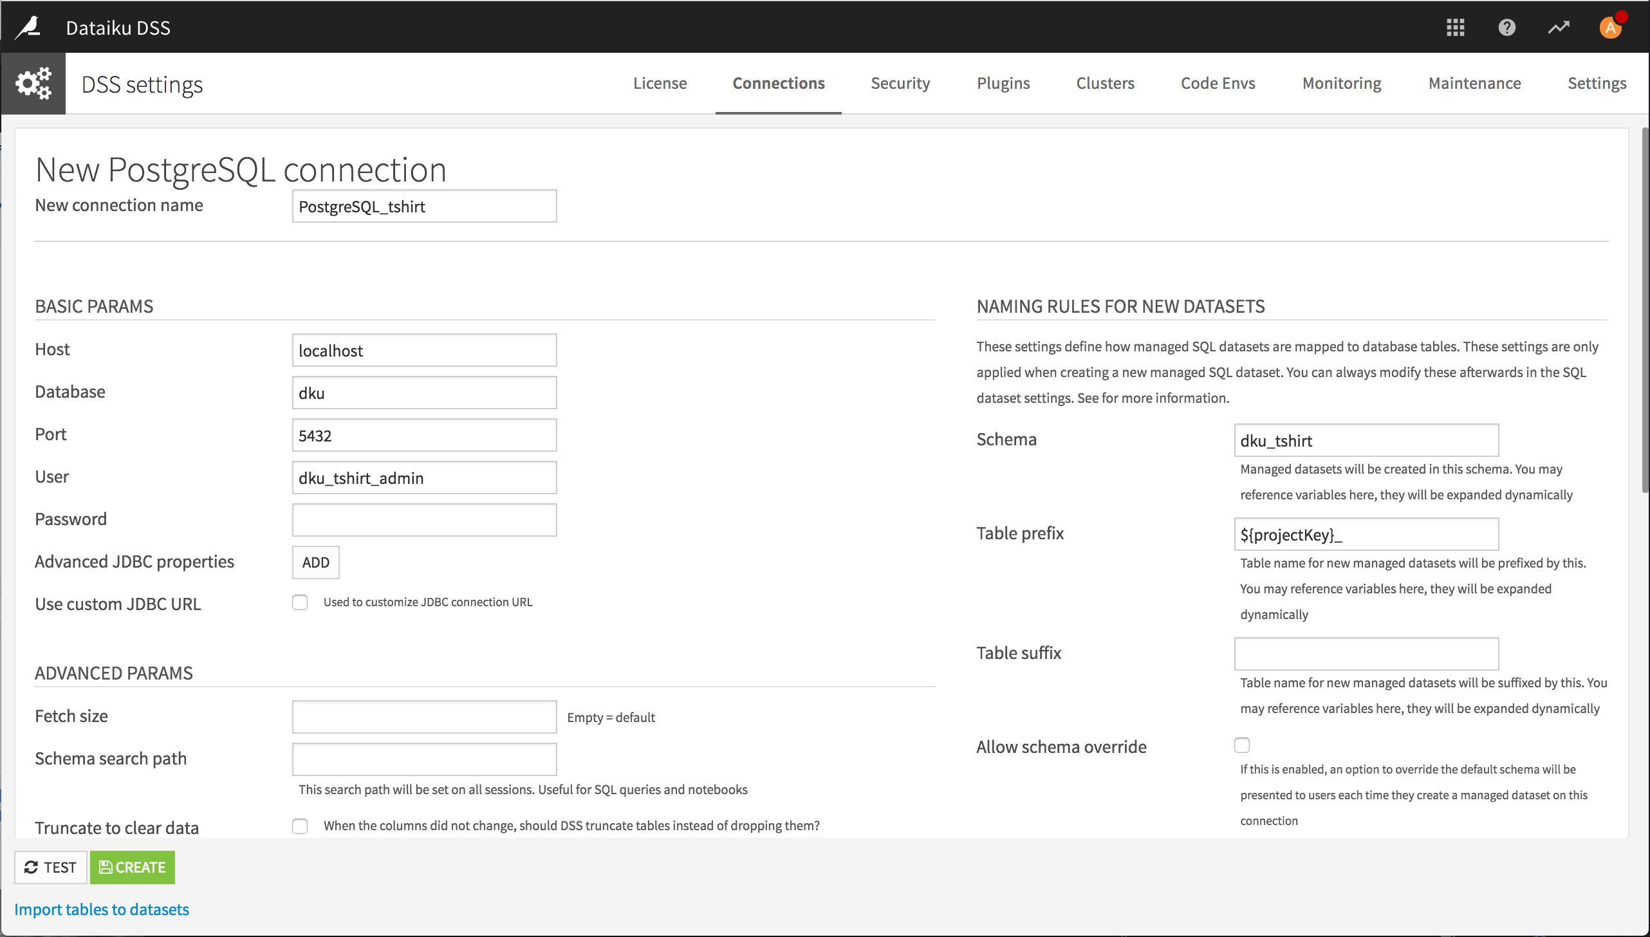
Task: Open the help question mark icon
Action: 1506,27
